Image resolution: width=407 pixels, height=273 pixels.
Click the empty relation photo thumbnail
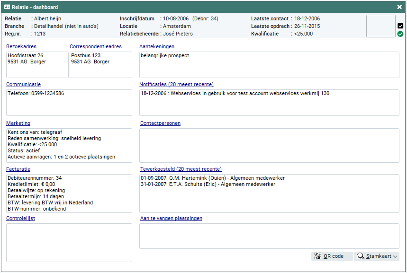pos(380,26)
